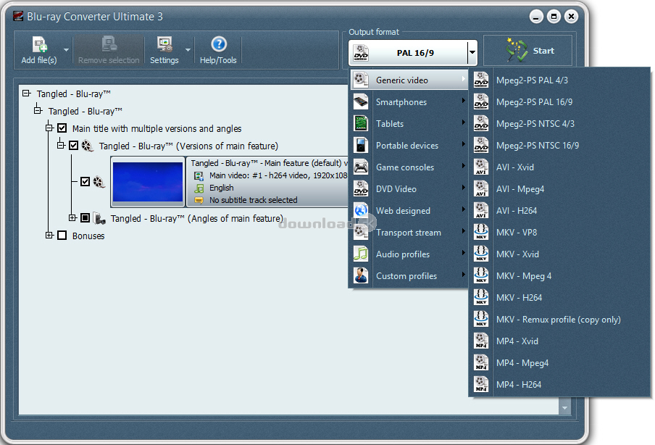Screen dimensions: 655x445
Task: Click the Smartphones category icon
Action: coord(361,102)
